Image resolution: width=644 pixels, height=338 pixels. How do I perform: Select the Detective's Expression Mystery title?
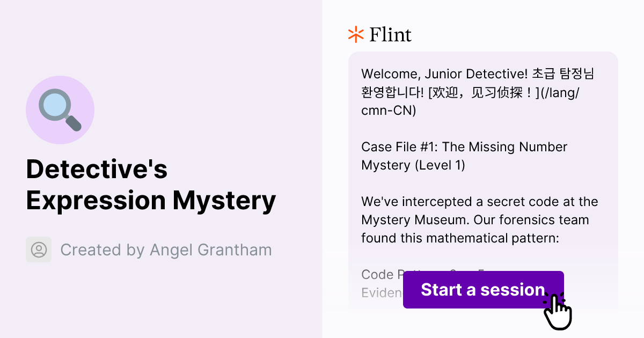(151, 185)
